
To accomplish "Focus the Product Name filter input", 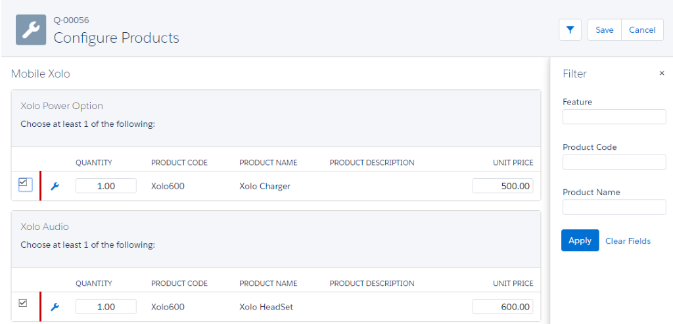I will point(615,207).
